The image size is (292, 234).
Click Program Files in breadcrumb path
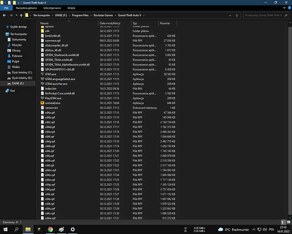80,15
